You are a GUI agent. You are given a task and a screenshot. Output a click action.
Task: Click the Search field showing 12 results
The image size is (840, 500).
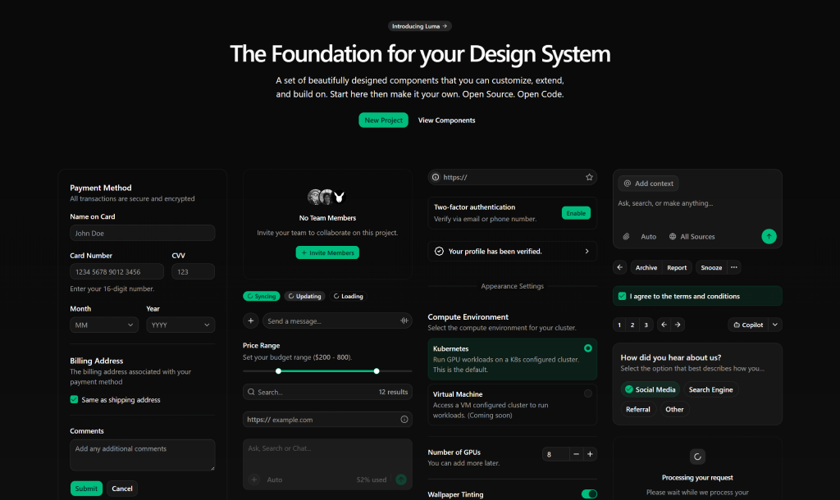tap(327, 392)
